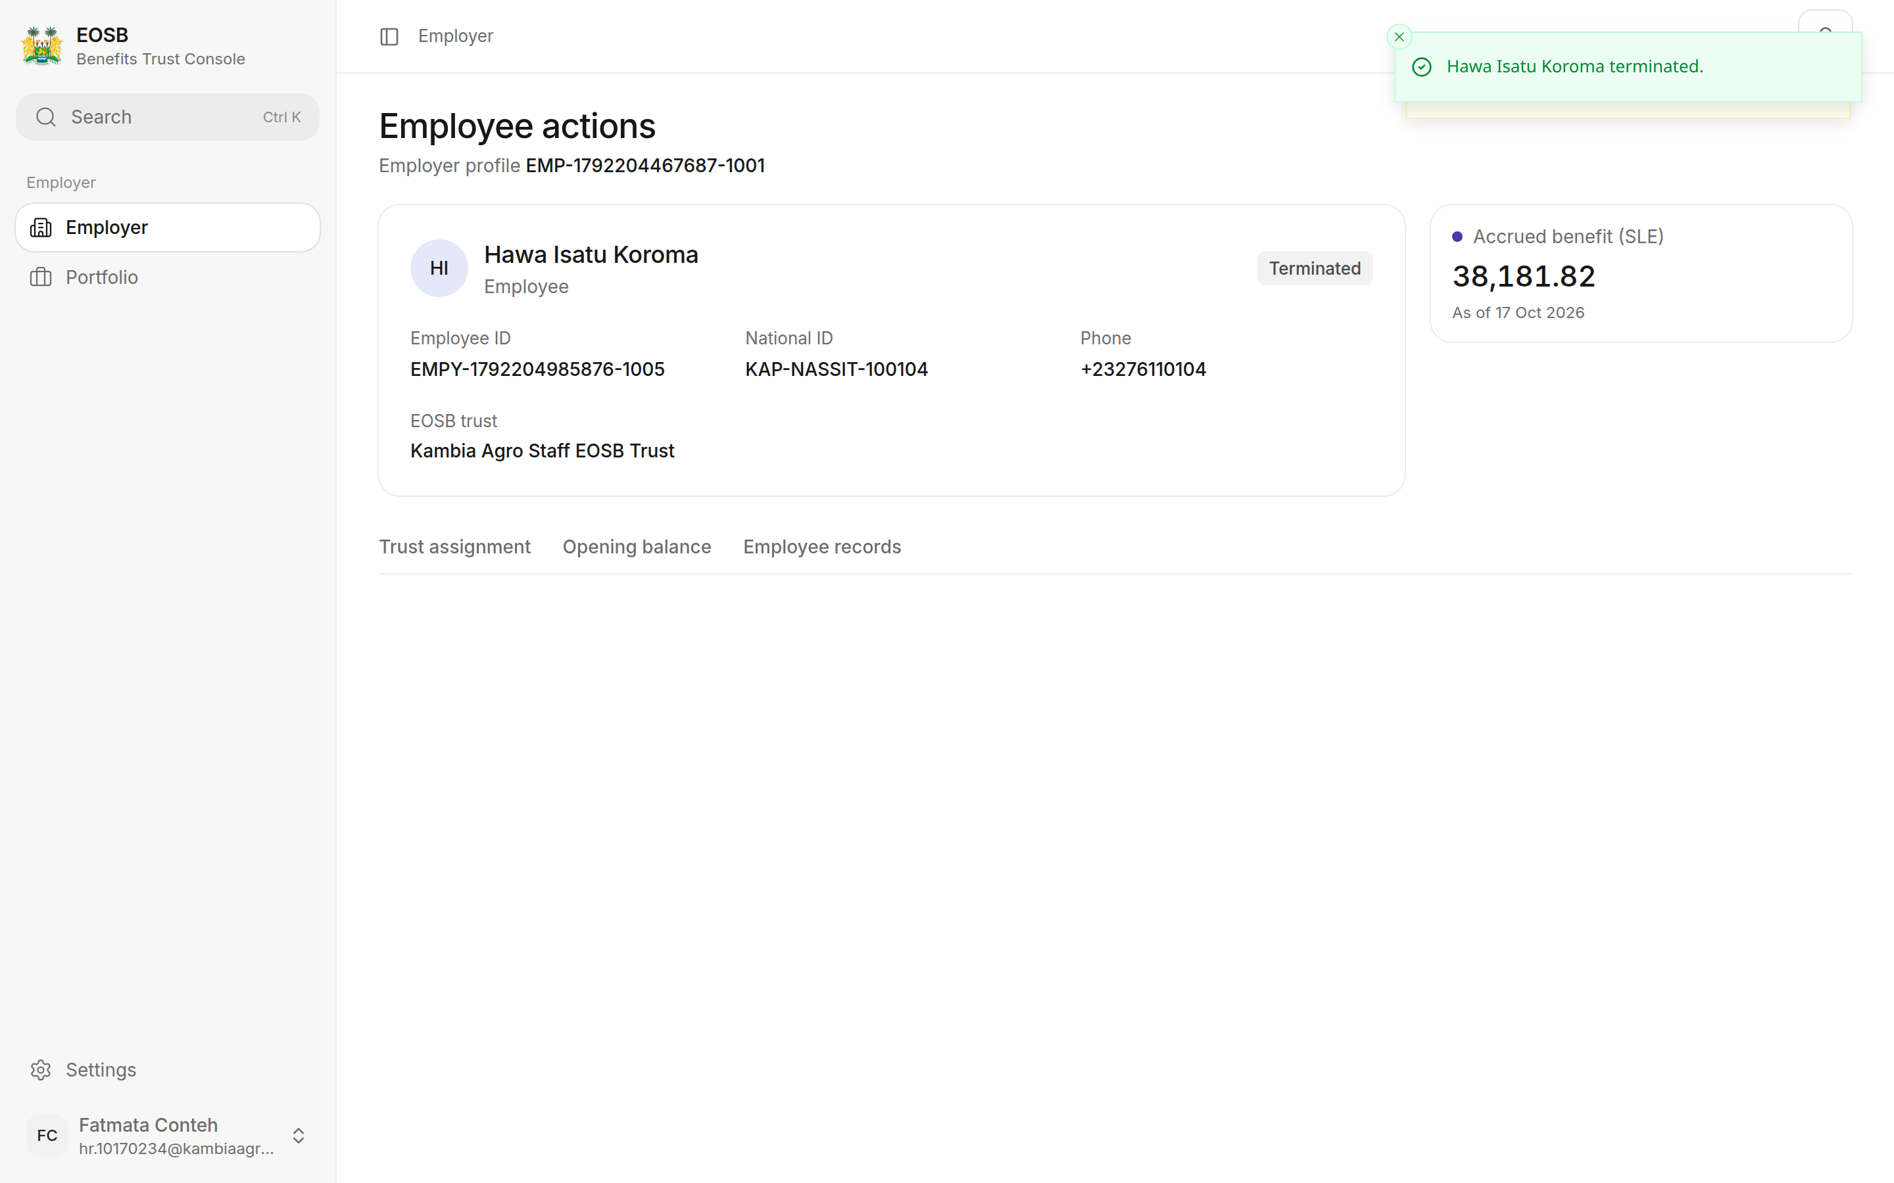1894x1183 pixels.
Task: Open Portfolio in the sidebar
Action: pos(168,277)
